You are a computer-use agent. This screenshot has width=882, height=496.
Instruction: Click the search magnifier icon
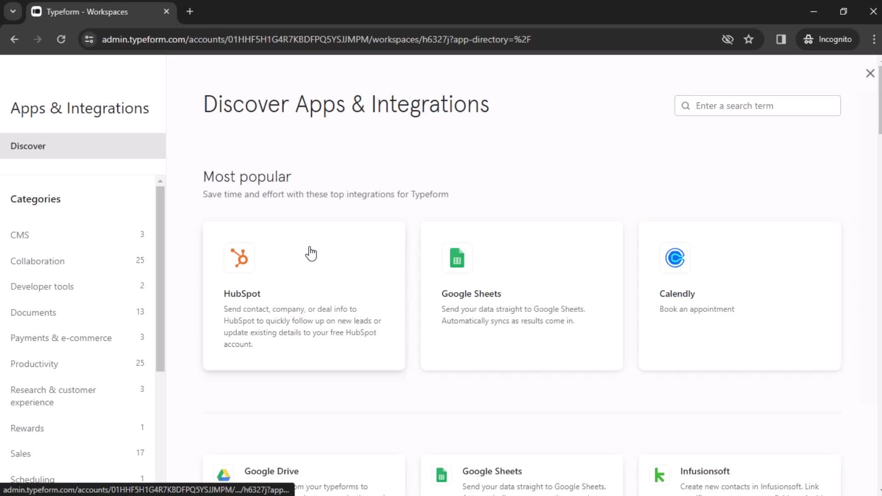tap(685, 106)
